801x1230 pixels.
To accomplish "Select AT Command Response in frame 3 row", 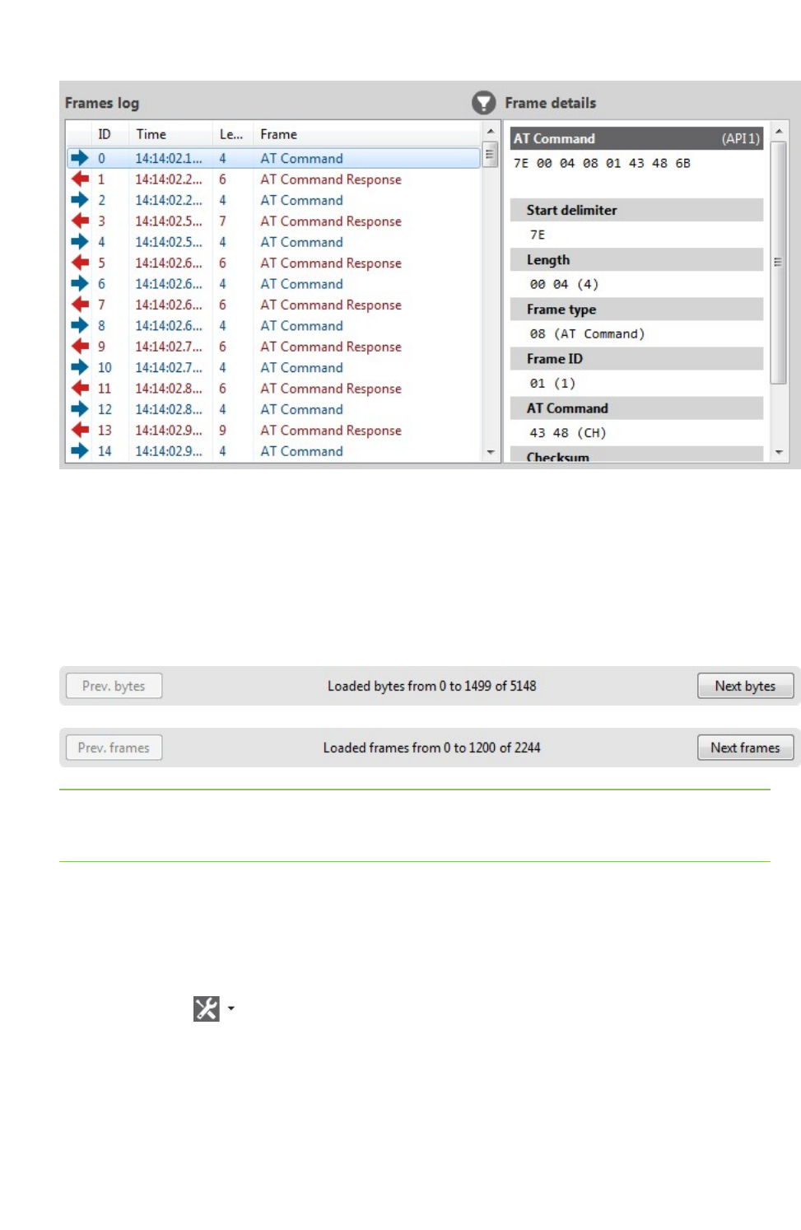I will click(331, 221).
